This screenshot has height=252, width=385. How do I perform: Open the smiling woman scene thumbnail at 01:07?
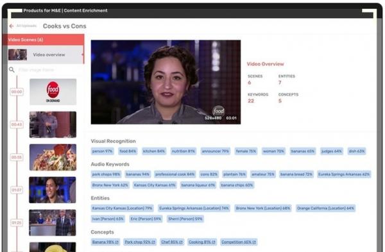53,190
